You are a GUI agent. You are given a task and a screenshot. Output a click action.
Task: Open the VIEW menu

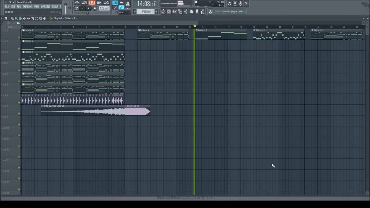37,7
